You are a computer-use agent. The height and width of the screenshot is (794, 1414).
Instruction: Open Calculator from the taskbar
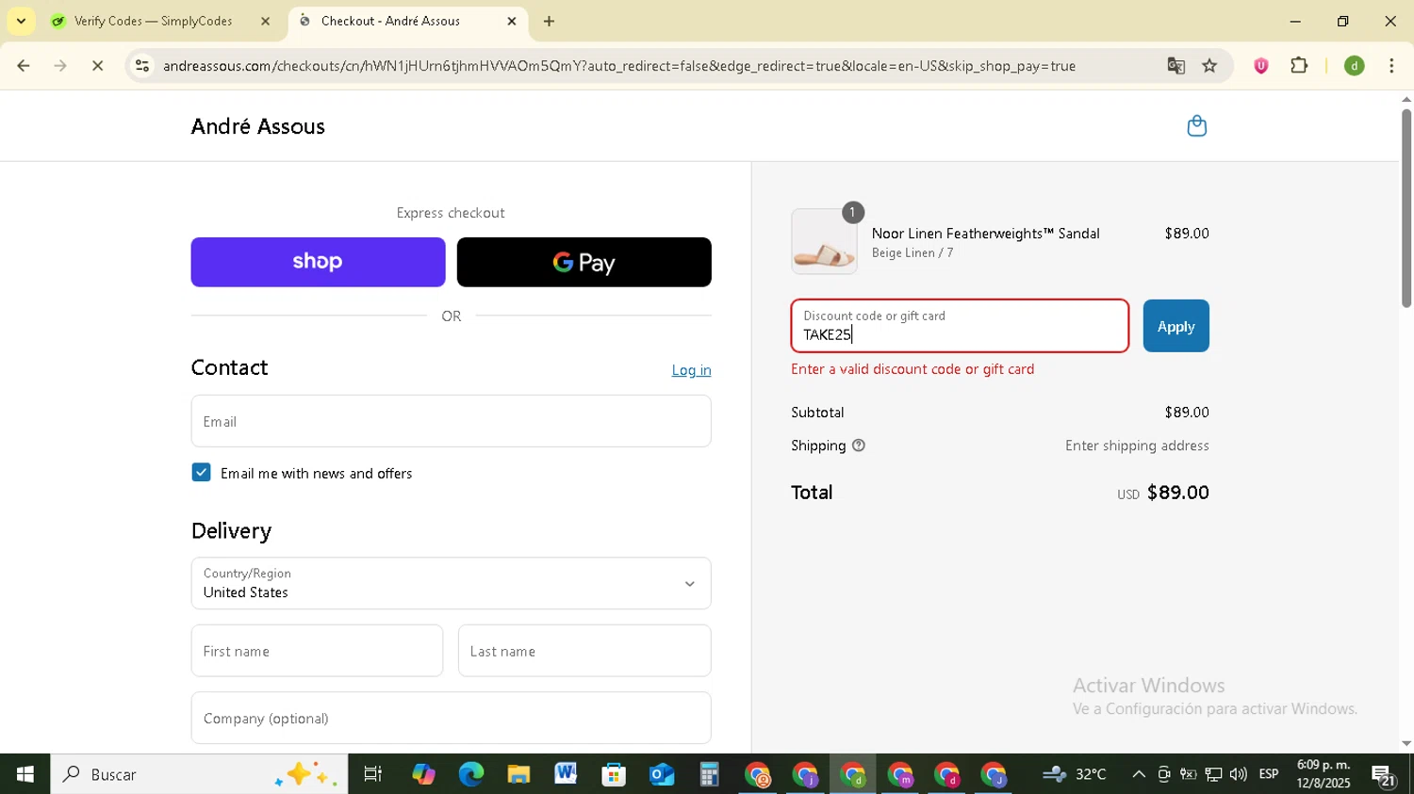click(709, 774)
